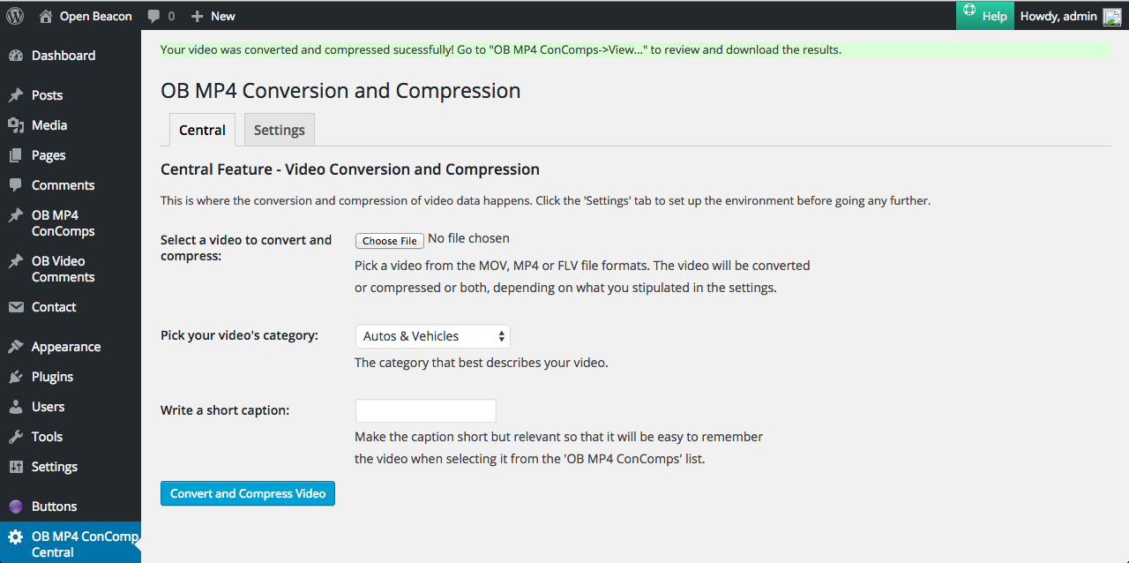Click the short caption text field
Image resolution: width=1129 pixels, height=563 pixels.
coord(425,410)
